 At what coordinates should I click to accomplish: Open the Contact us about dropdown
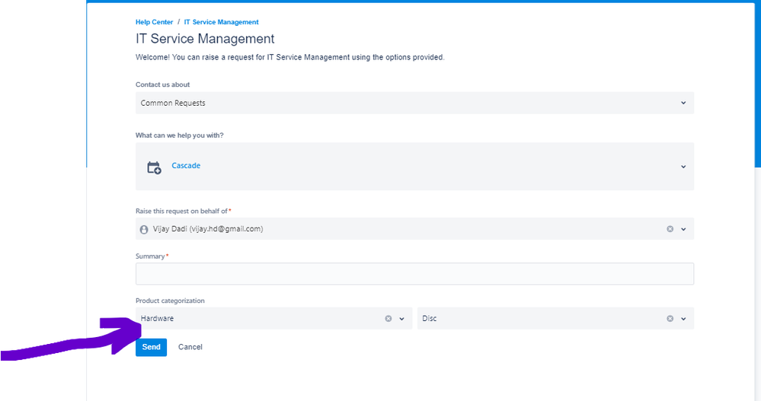414,103
